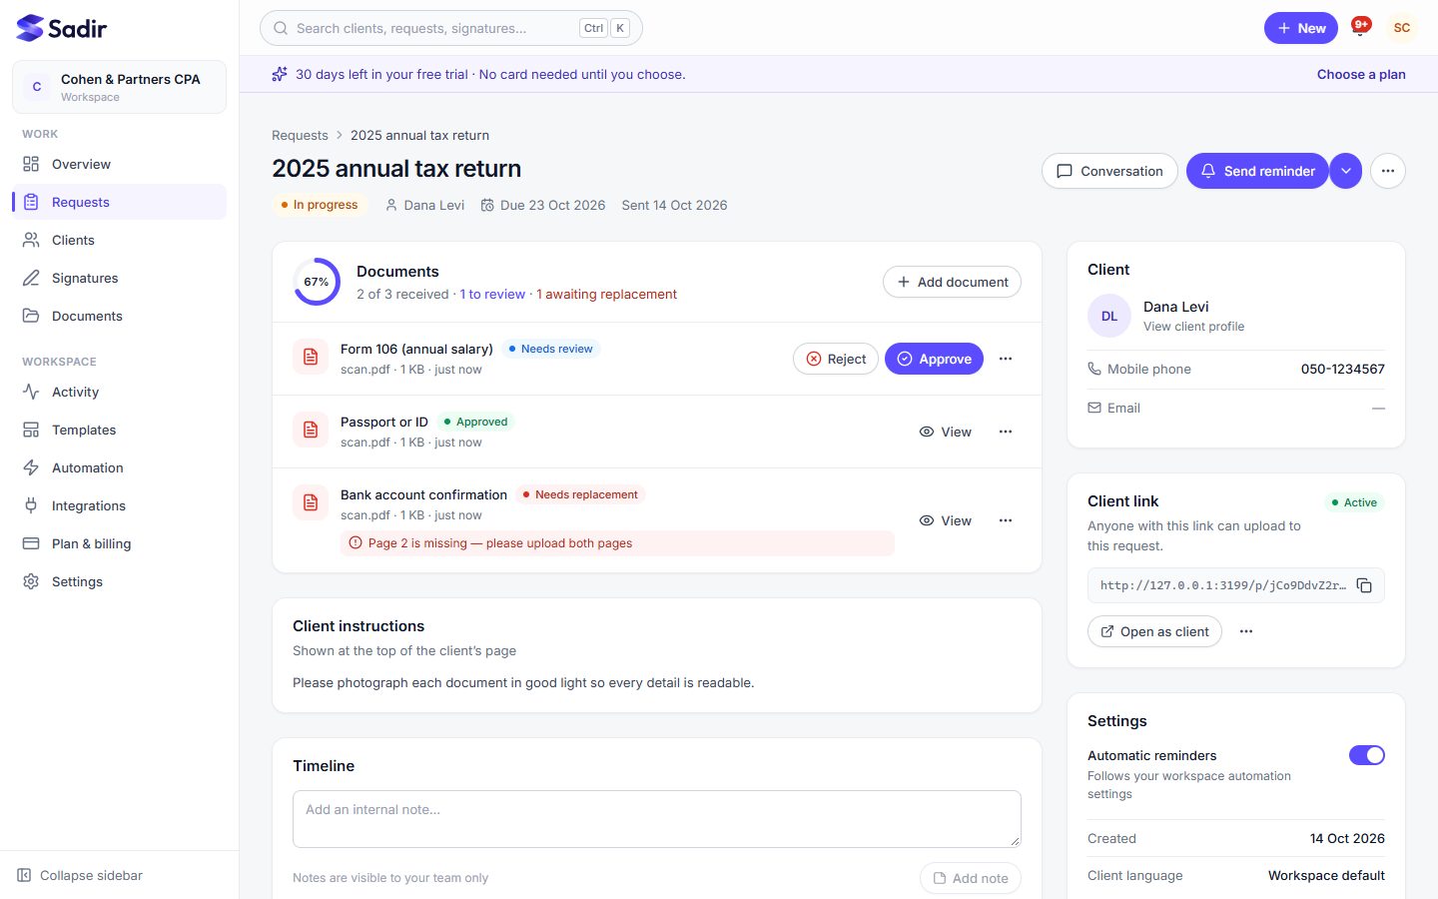
Task: Click Requests breadcrumb link
Action: click(x=300, y=135)
